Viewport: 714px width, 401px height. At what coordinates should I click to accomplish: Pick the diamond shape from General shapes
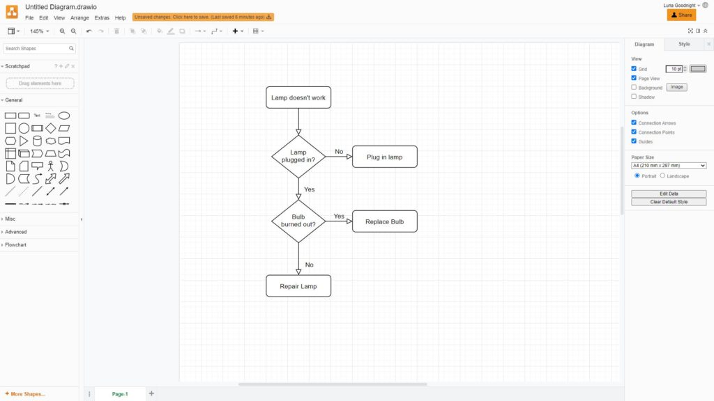(x=51, y=128)
